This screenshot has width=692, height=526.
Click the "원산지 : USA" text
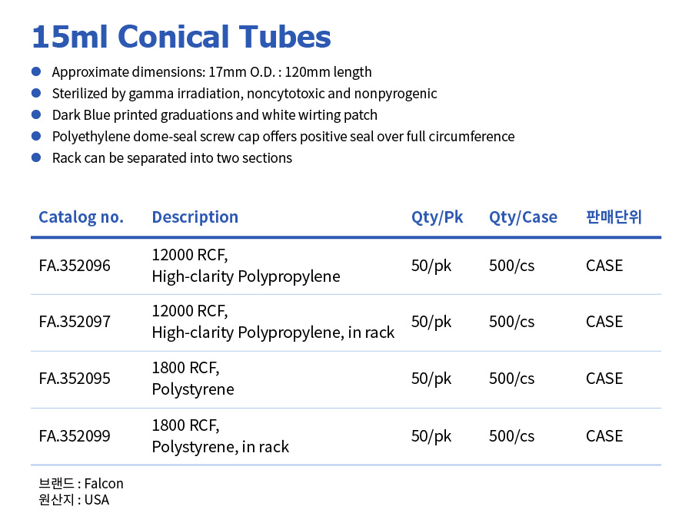coord(74,500)
